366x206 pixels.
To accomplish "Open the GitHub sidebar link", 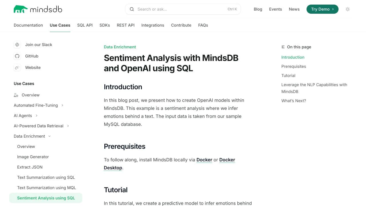I will [x=32, y=56].
